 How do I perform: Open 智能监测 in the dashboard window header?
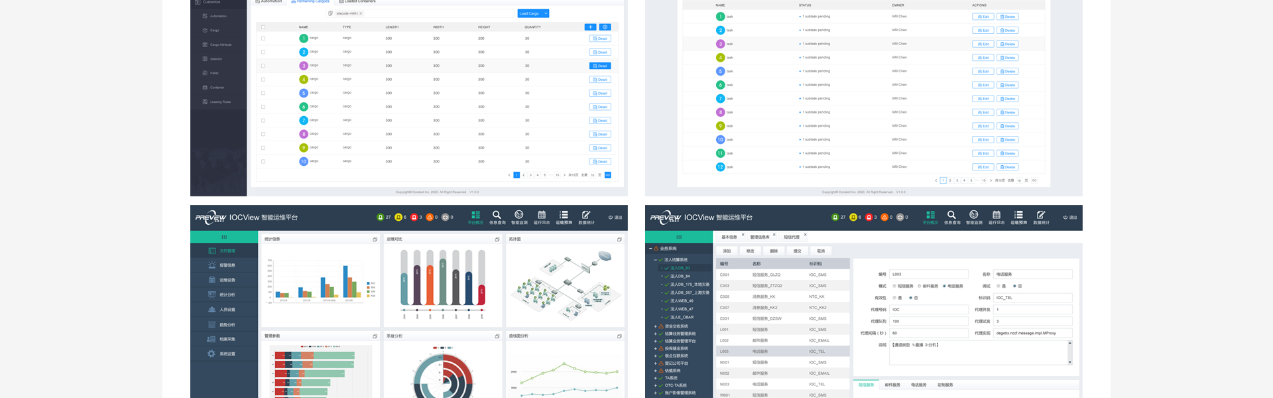(x=519, y=218)
